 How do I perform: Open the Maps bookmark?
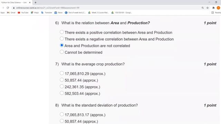pyautogui.click(x=35, y=13)
